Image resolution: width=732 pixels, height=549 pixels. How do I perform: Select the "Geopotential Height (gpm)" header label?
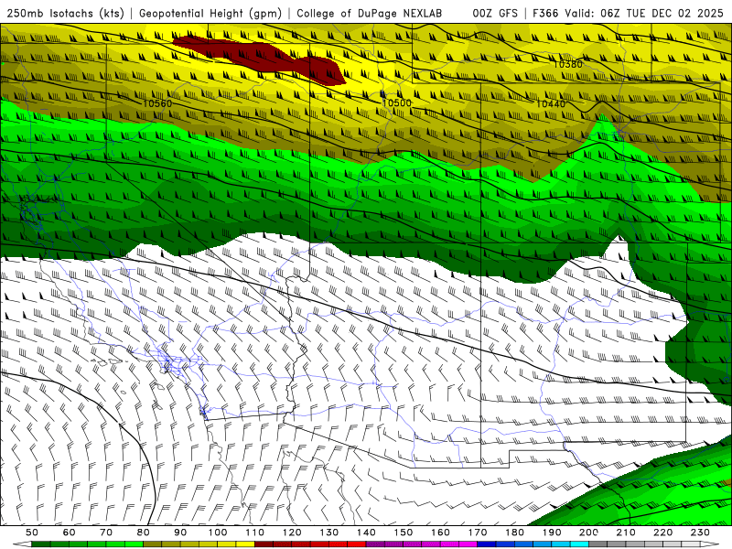tap(210, 14)
